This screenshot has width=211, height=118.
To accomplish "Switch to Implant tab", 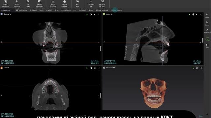I will (49, 10).
